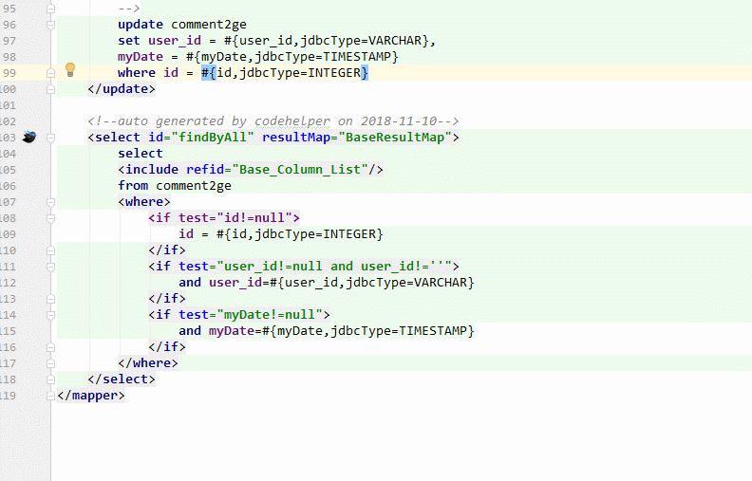Click "myDate" column on the jdbcType=TIMESTAMP set line
The image size is (752, 481).
tap(141, 57)
